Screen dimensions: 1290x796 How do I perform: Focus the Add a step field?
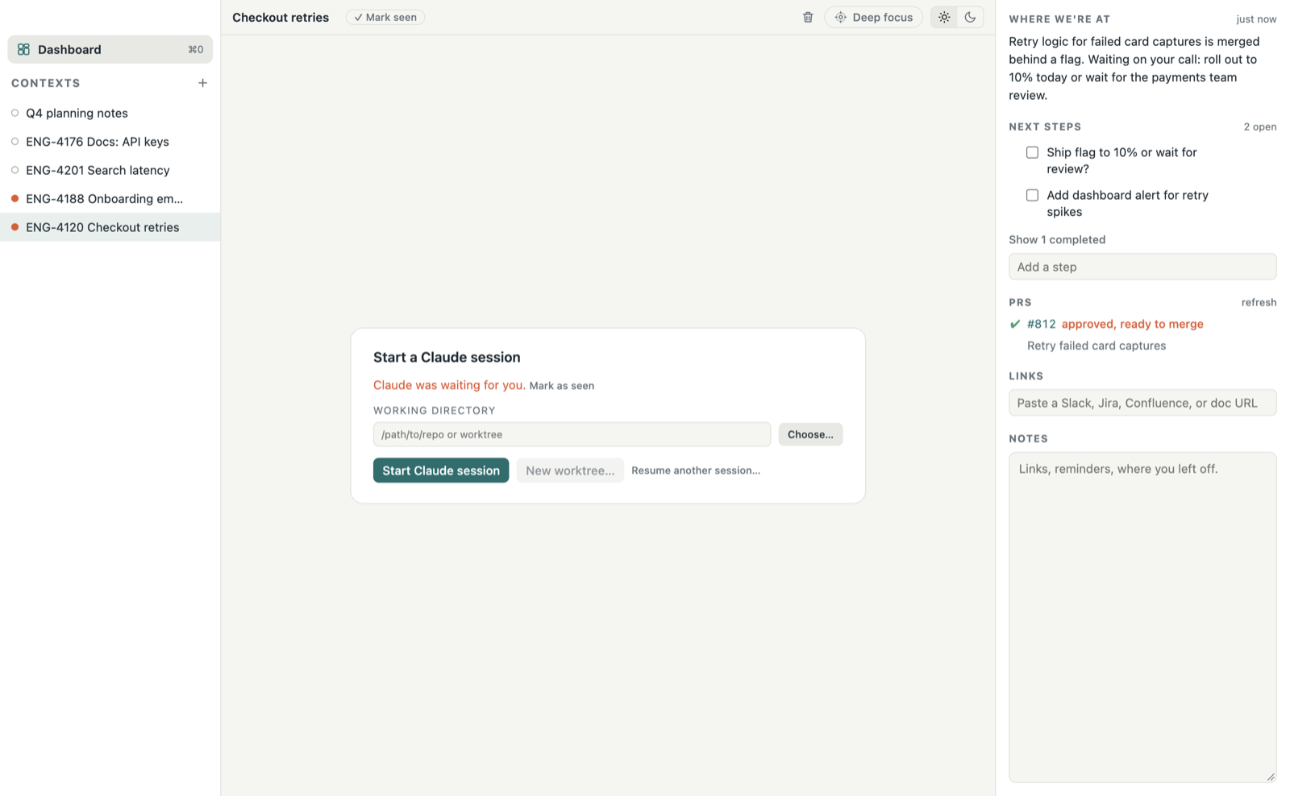[x=1142, y=267]
